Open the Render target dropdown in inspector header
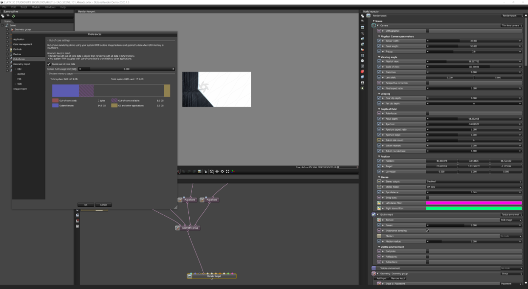 [512, 16]
